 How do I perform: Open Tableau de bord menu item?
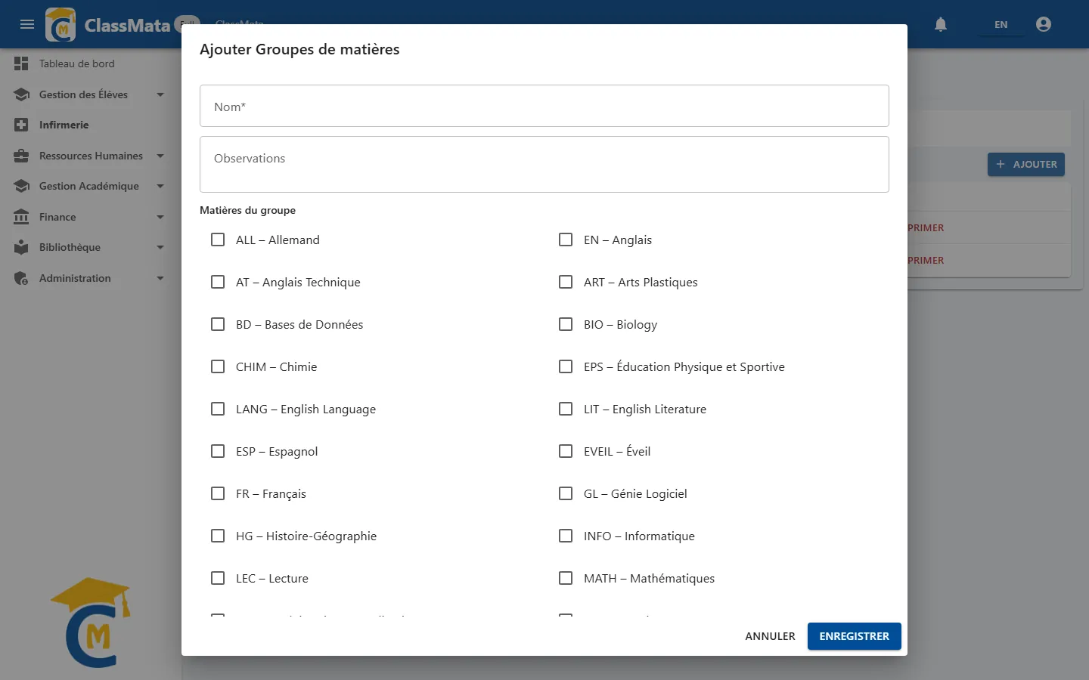coord(91,63)
